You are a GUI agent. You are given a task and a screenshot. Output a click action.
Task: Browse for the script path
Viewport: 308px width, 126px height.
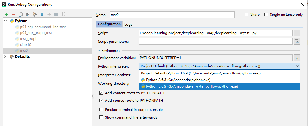[297, 33]
